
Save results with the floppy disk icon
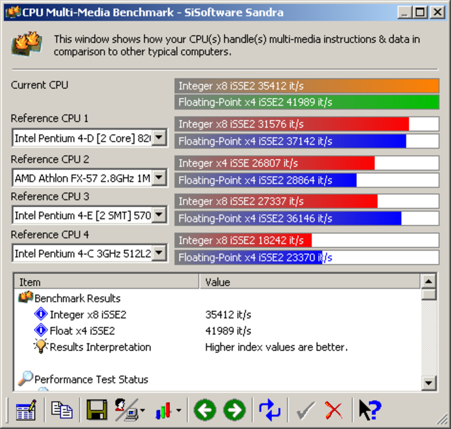(x=97, y=410)
